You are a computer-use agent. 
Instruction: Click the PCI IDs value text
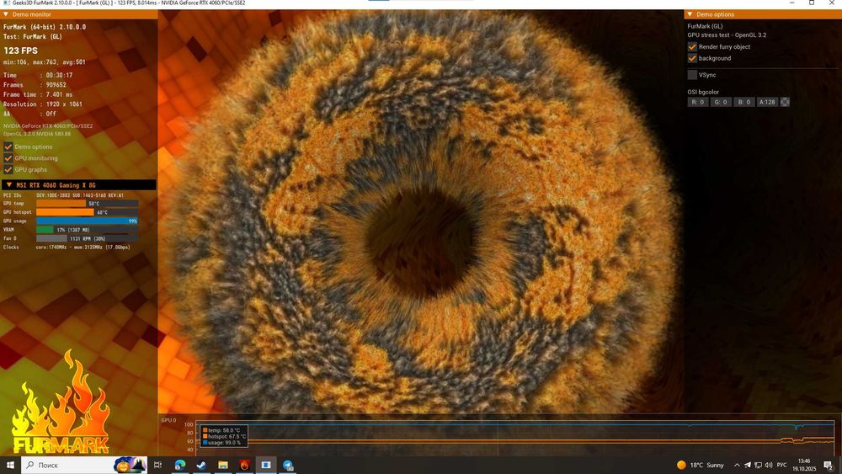pos(80,195)
